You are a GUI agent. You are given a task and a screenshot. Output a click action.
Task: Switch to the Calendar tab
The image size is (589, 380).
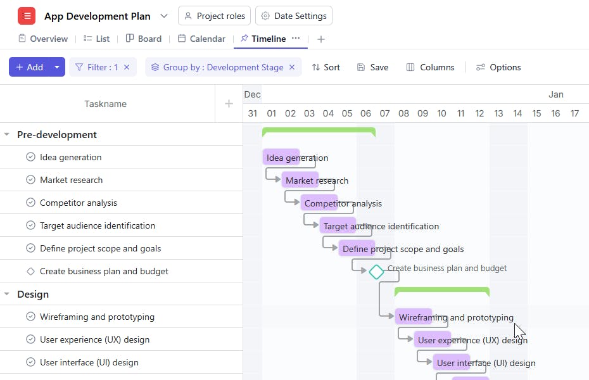pyautogui.click(x=201, y=39)
